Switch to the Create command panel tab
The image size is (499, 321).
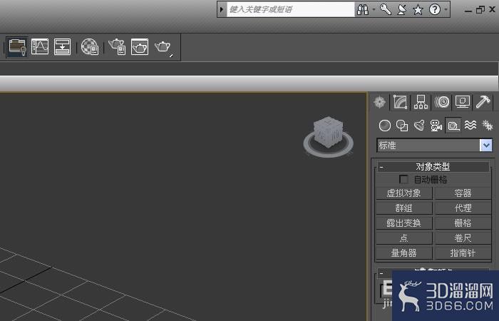click(x=380, y=102)
